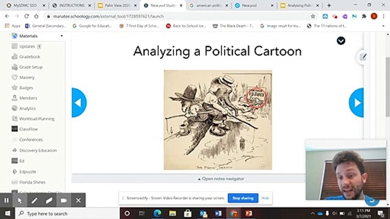This screenshot has height=219, width=390.
Task: Open a new browser tab
Action: 329,5
